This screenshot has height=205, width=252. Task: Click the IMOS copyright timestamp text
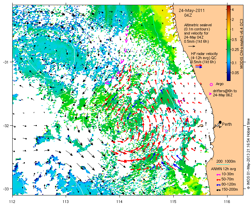(x=249, y=154)
